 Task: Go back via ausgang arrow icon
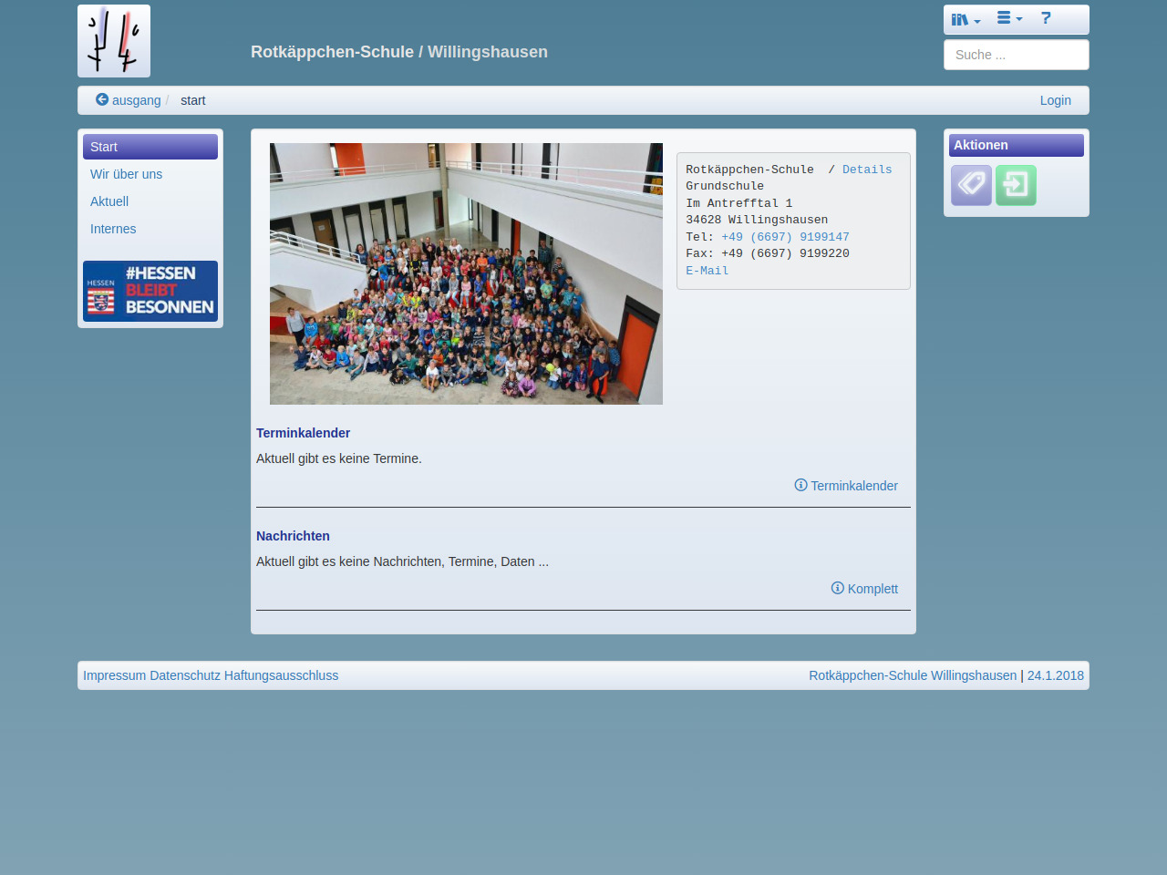[x=102, y=99]
